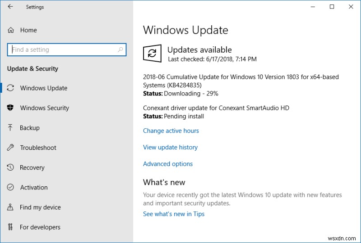
Task: Open Windows Security settings
Action: click(44, 108)
